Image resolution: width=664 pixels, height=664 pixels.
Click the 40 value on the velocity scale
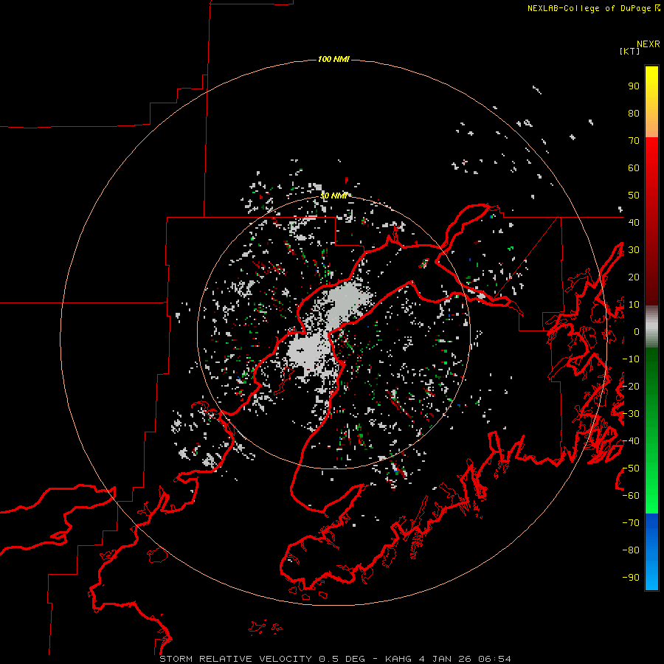634,223
